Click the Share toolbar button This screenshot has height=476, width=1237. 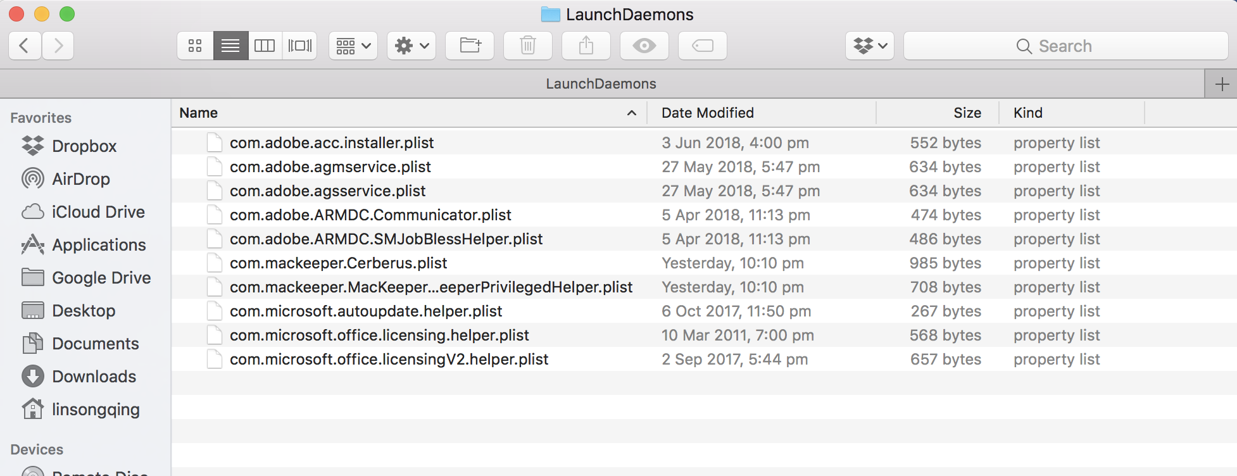586,46
